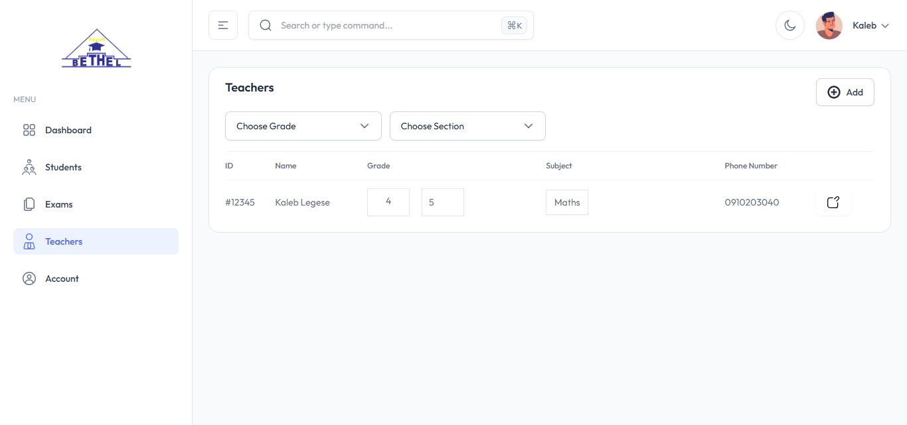907x425 pixels.
Task: Open Dashboard from the sidebar
Action: [68, 130]
